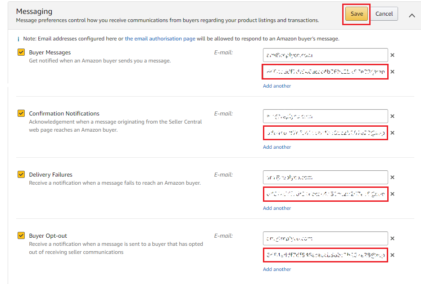Collapse the Messaging section chevron

tap(412, 16)
